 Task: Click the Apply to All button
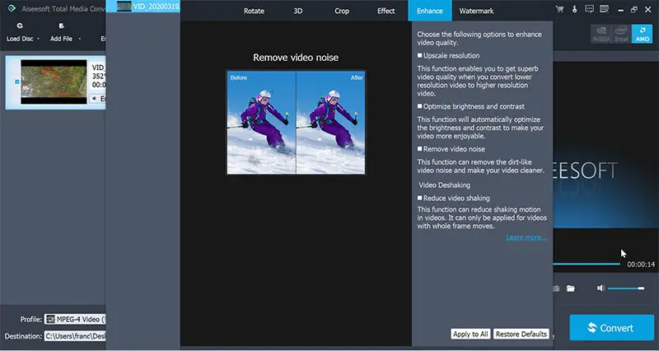470,335
